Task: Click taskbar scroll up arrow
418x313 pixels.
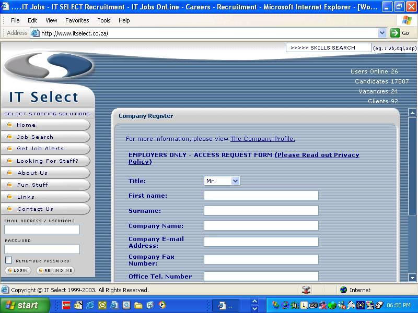Action: pyautogui.click(x=255, y=302)
